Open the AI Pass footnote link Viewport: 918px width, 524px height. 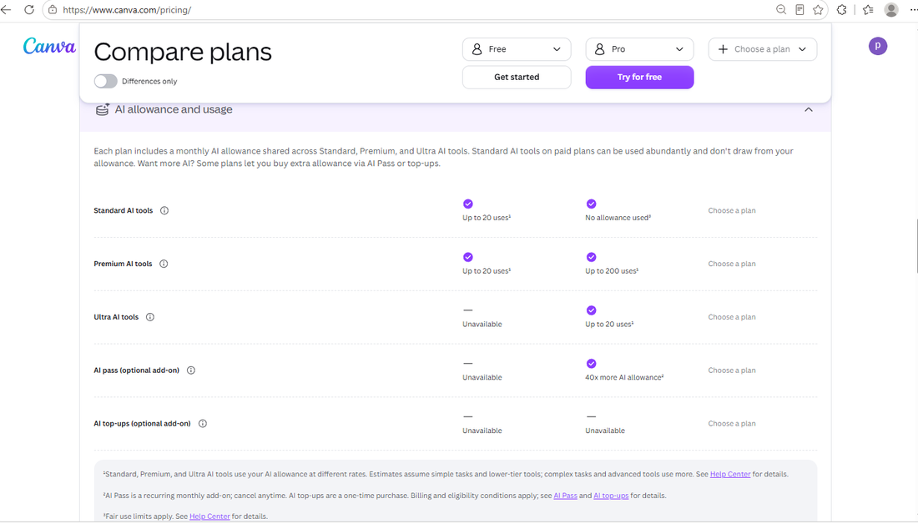(566, 496)
